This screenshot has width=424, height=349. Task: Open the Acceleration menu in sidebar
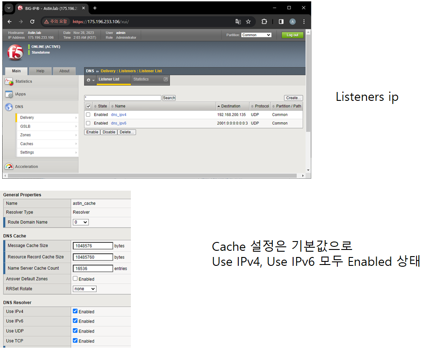[x=27, y=167]
